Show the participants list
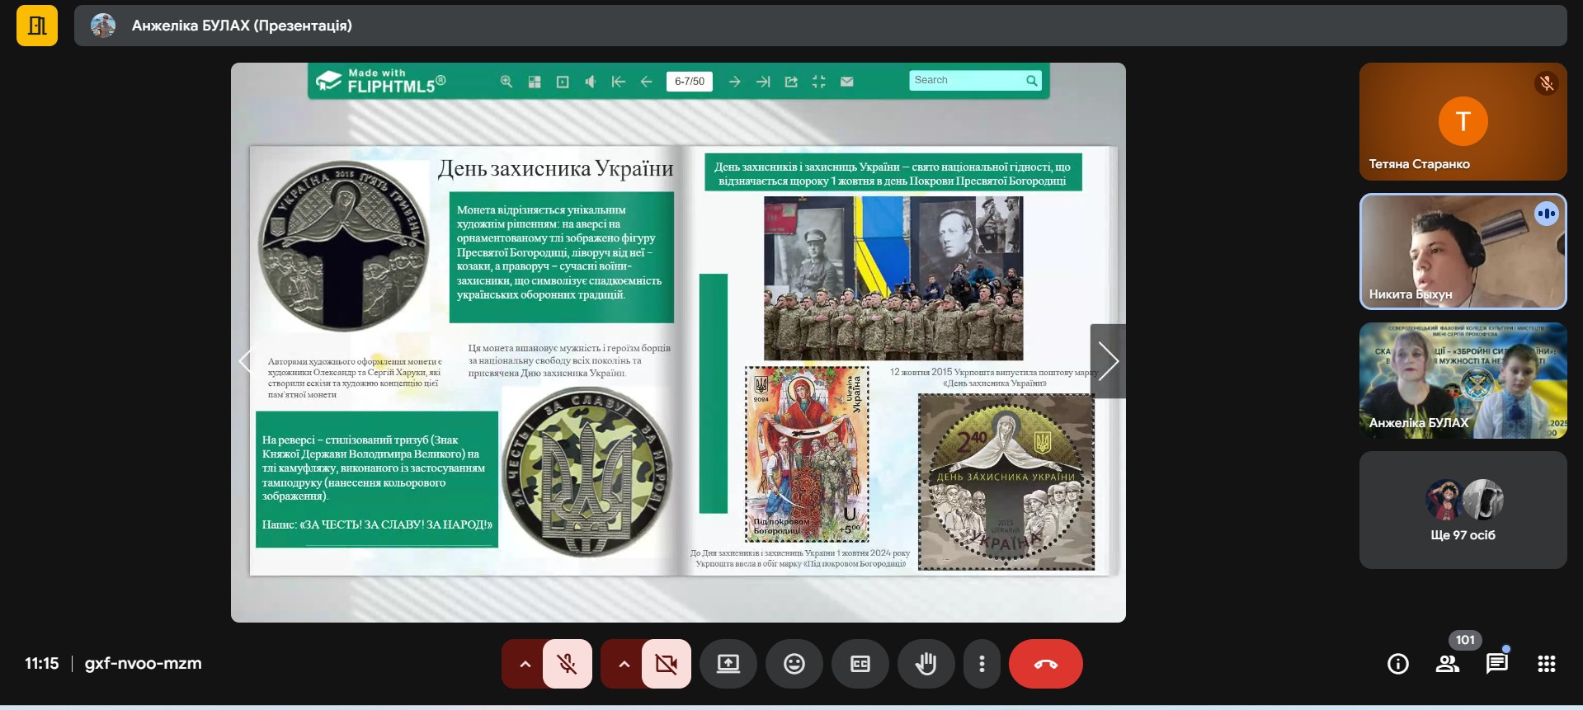The height and width of the screenshot is (710, 1583). click(x=1447, y=664)
